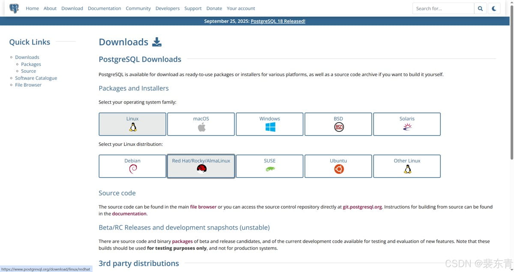The width and height of the screenshot is (514, 272).
Task: Choose the Solaris operating system tile
Action: point(407,124)
